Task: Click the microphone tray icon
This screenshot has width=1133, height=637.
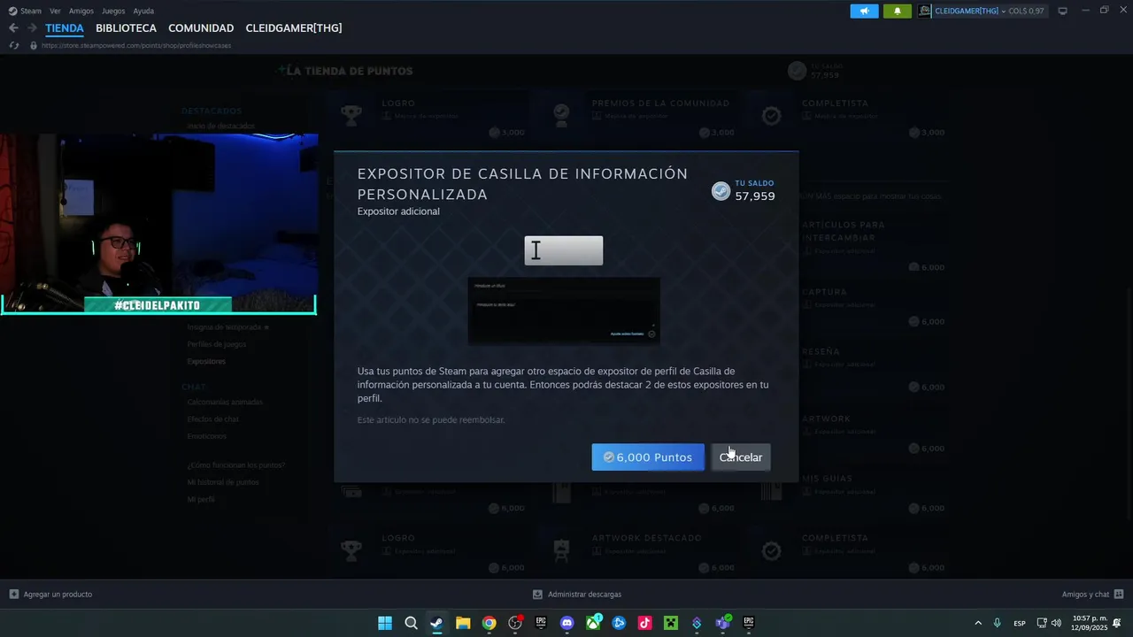Action: [998, 623]
